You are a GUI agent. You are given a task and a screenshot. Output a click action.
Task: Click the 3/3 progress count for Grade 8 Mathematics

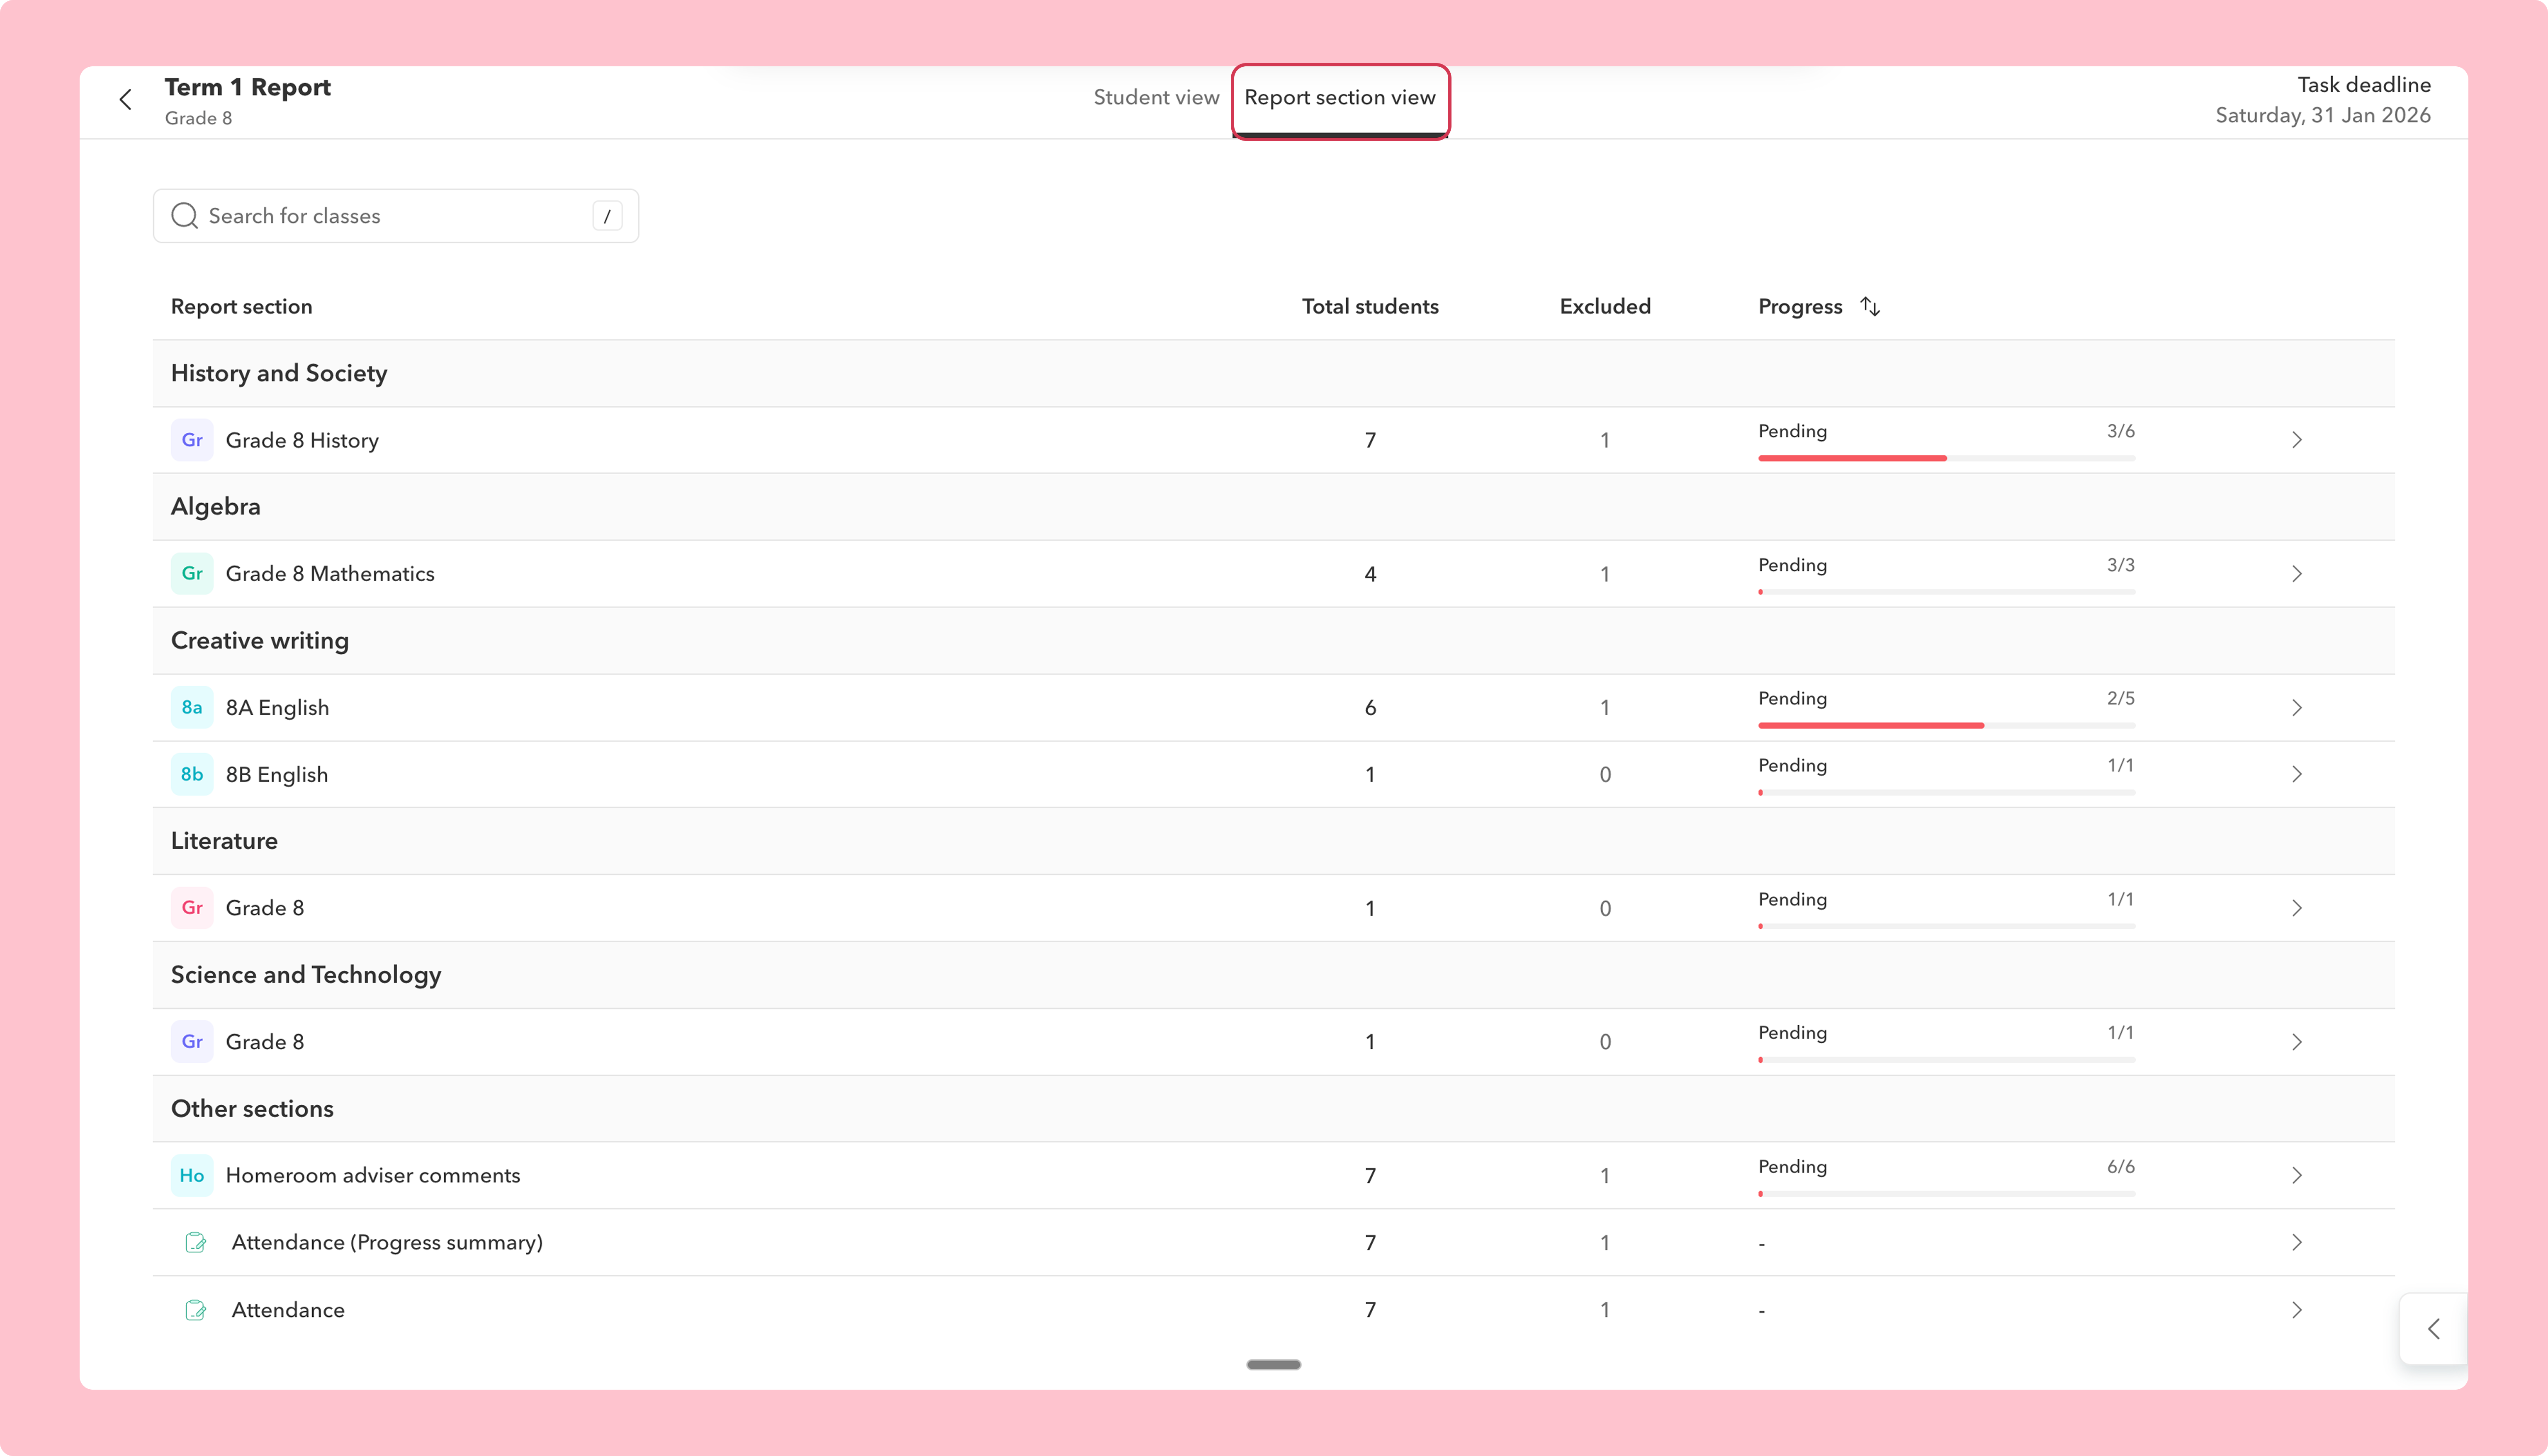tap(2120, 565)
